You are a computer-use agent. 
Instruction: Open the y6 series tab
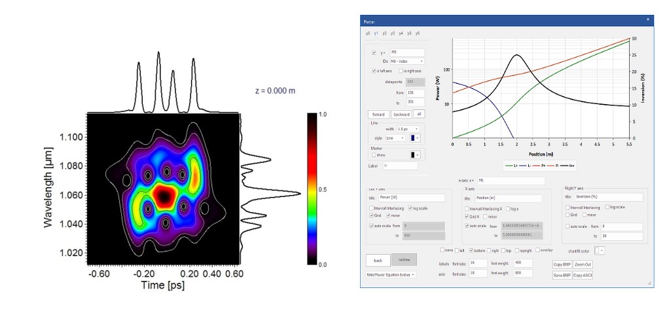[417, 33]
